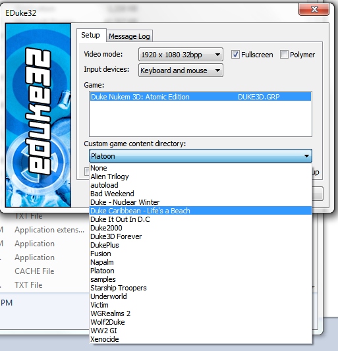
Task: Choose None from the directory list
Action: pos(200,168)
